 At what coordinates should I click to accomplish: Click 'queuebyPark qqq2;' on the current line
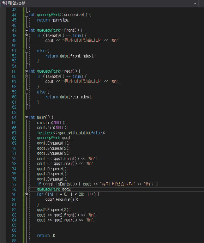pyautogui.click(x=54, y=189)
